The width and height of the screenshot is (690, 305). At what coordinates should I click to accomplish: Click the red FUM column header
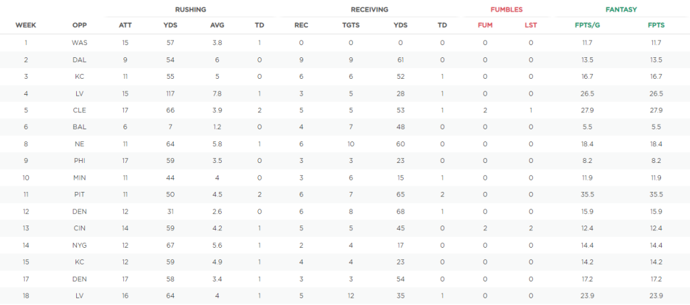tap(485, 25)
